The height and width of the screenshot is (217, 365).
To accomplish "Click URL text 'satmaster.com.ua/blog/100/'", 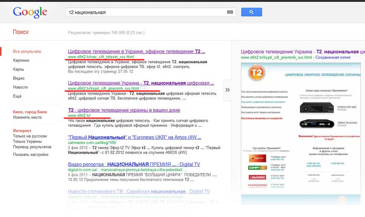I will click(92, 142).
